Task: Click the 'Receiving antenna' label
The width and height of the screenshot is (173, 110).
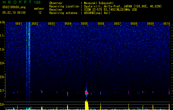Action: pyautogui.click(x=63, y=13)
